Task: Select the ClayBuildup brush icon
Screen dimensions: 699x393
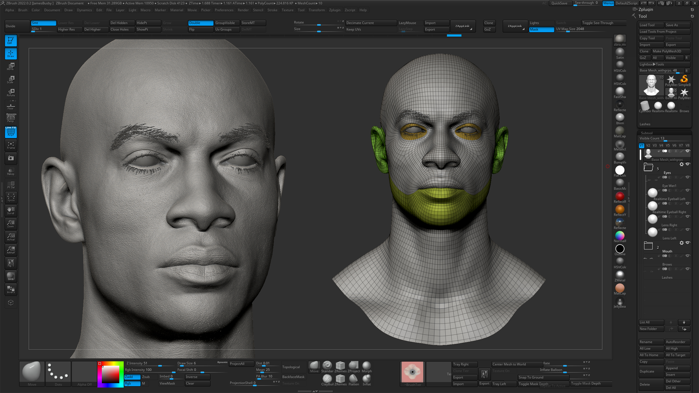Action: [x=327, y=379]
